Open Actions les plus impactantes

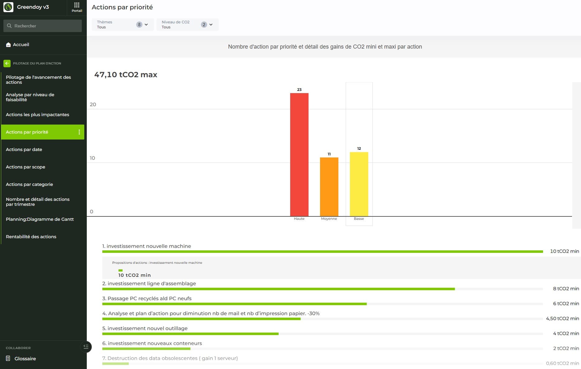coord(37,115)
